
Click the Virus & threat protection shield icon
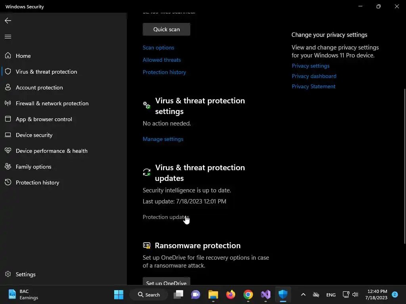pyautogui.click(x=8, y=71)
